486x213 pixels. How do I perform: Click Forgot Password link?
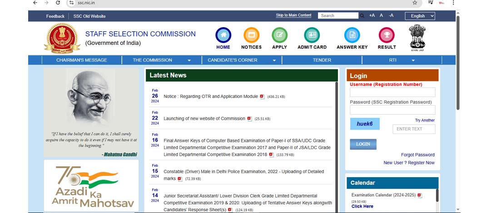point(418,155)
